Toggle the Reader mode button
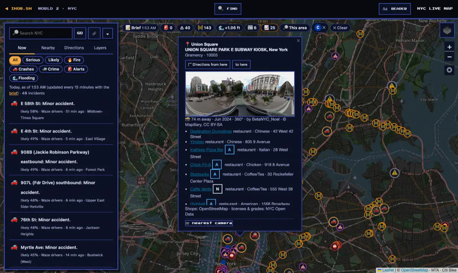Viewport: 458px width, 273px height. coord(395,9)
